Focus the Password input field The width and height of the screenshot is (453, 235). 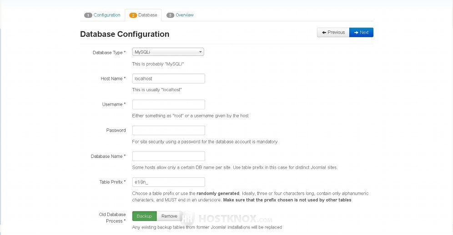tap(168, 130)
